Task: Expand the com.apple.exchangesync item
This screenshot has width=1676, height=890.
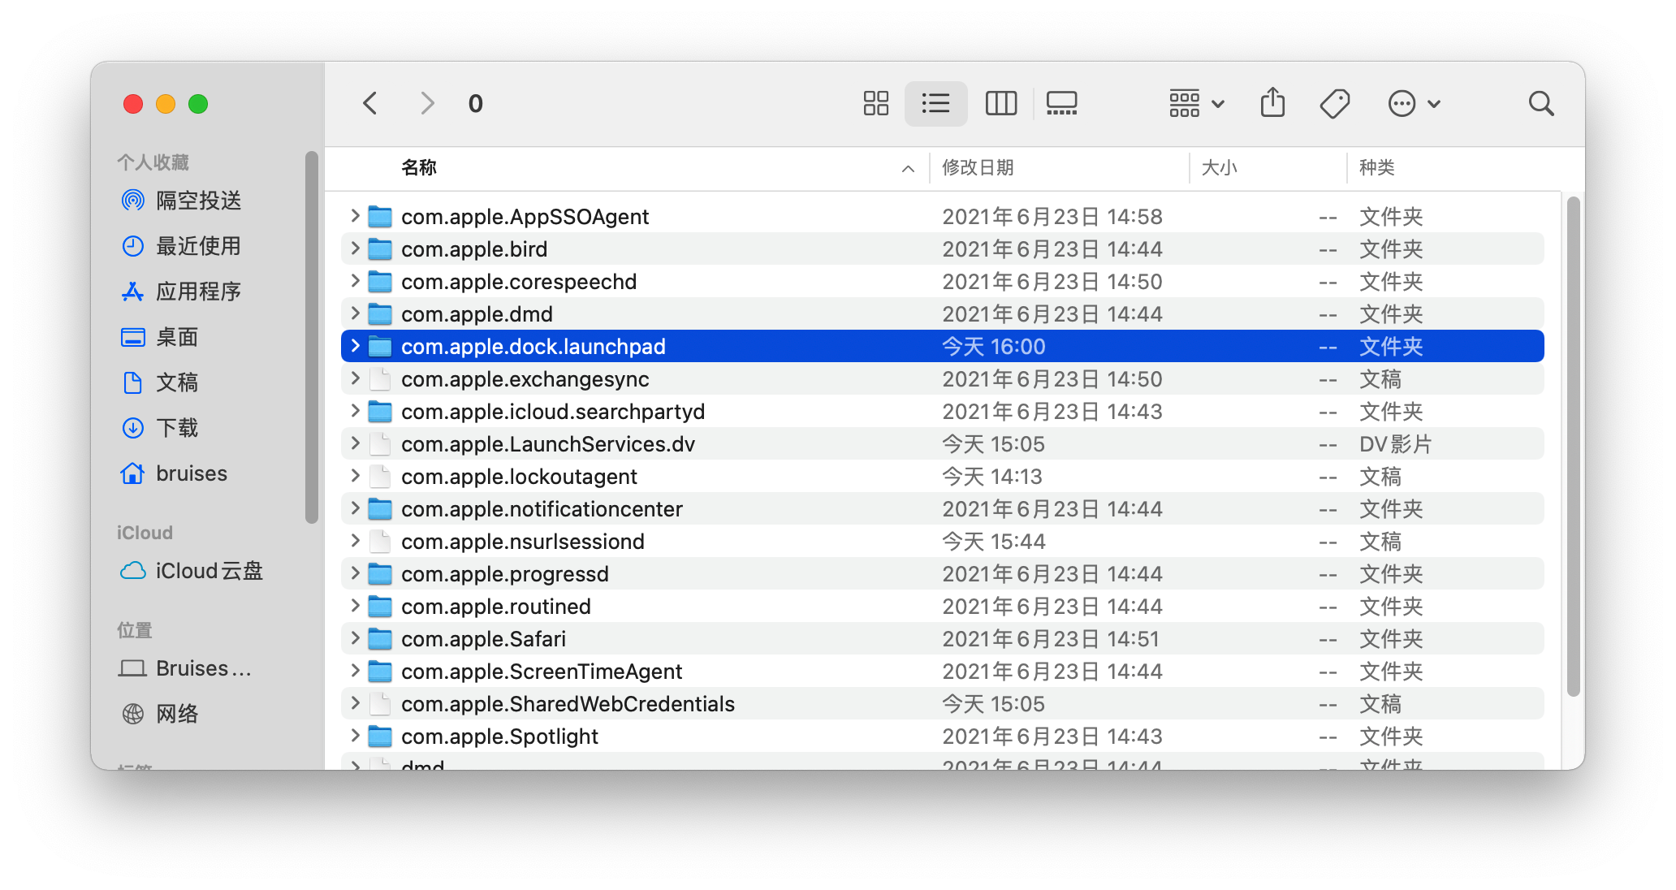Action: click(355, 378)
